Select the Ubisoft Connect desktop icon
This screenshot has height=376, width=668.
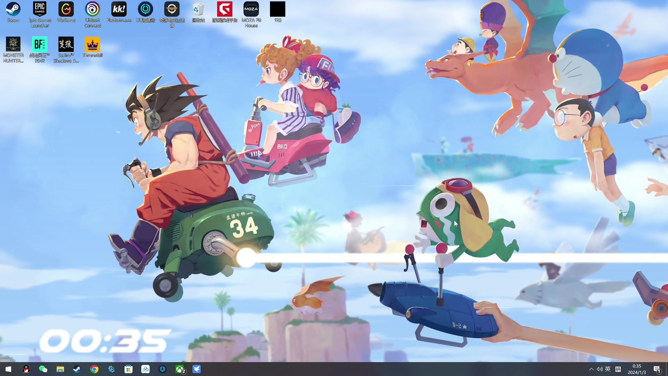click(93, 10)
